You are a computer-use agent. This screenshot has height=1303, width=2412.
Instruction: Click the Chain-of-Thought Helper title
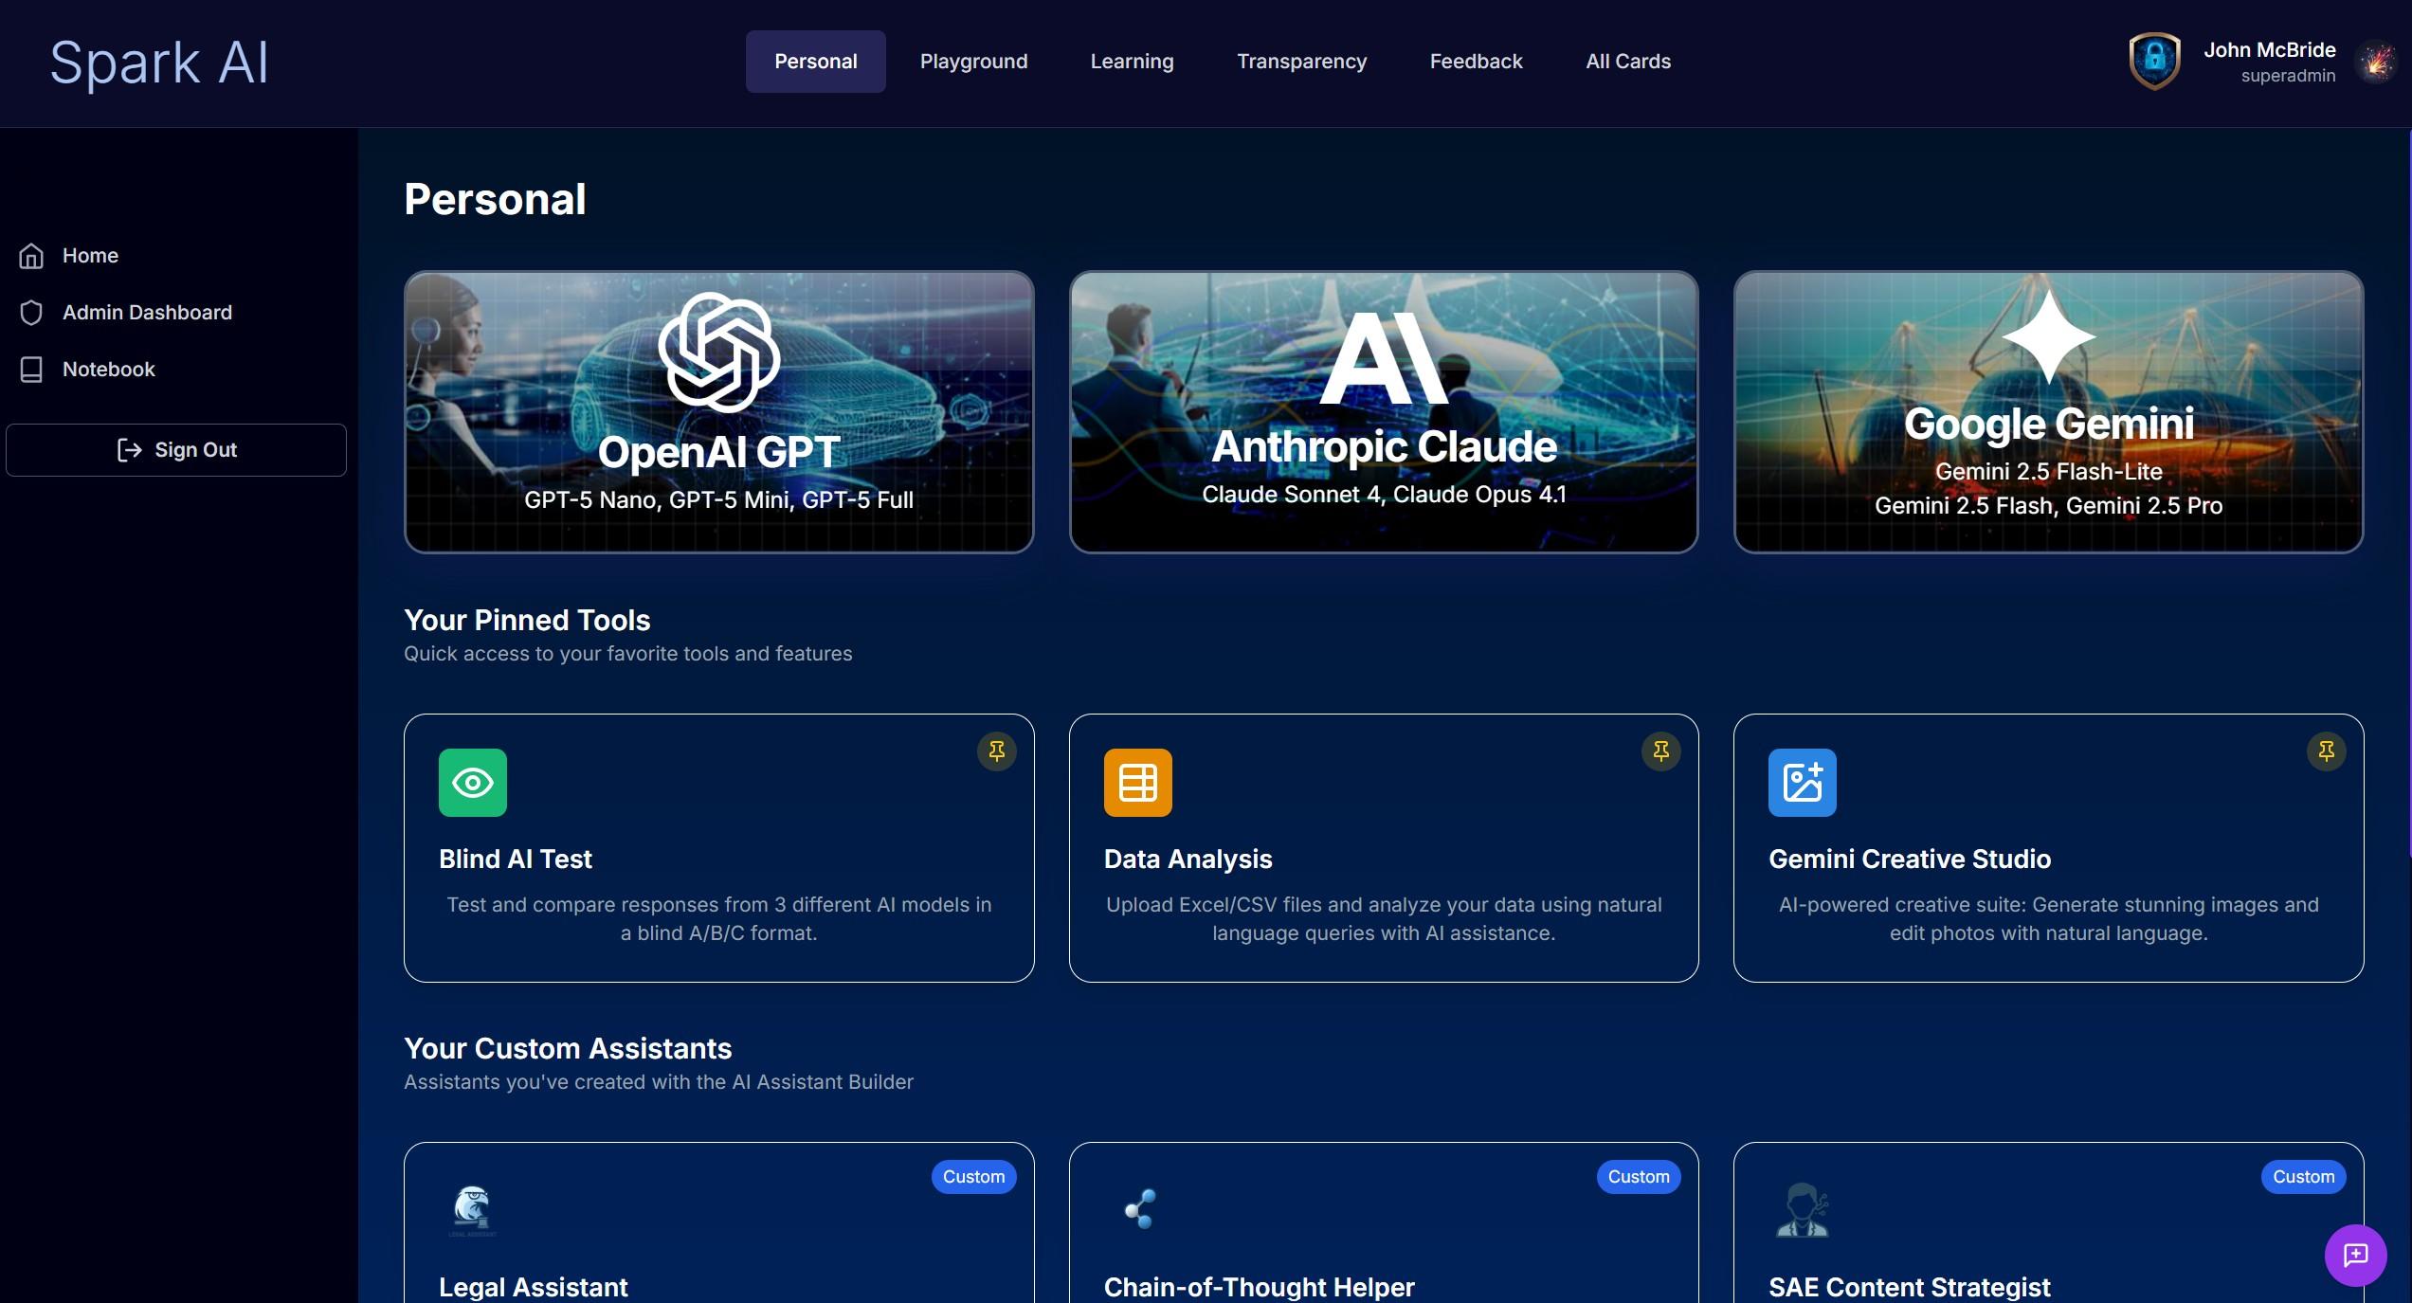tap(1259, 1287)
